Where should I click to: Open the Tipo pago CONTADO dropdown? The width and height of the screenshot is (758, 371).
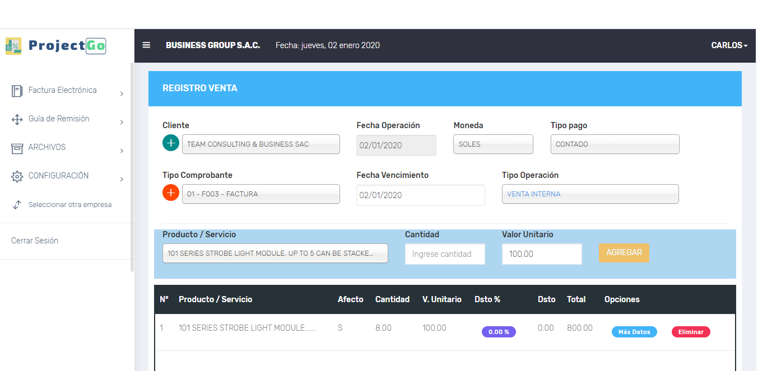click(615, 144)
